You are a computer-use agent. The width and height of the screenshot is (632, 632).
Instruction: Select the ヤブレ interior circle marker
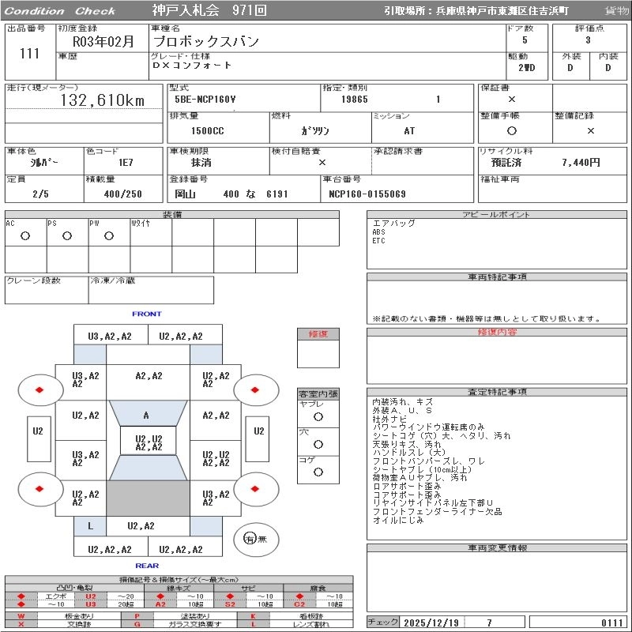318,416
